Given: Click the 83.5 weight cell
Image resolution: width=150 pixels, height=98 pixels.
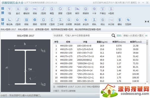Looking at the screenshot, I should (102, 78).
